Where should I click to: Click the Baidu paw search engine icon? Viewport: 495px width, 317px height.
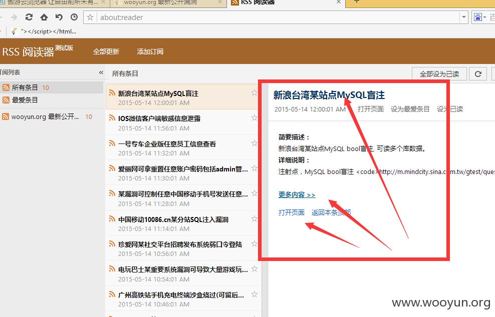[x=478, y=17]
